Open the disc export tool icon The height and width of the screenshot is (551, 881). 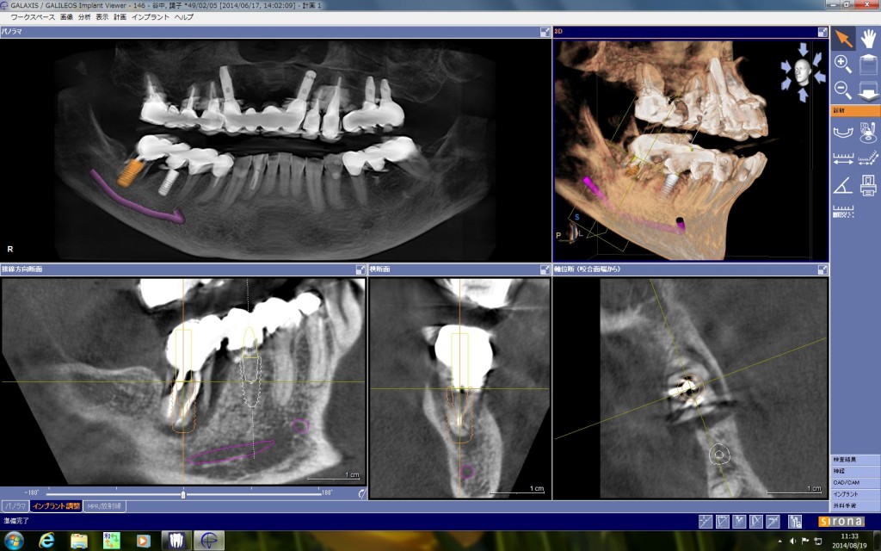tap(868, 133)
